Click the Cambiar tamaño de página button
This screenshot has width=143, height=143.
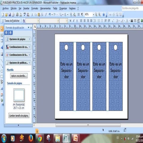[19, 116]
